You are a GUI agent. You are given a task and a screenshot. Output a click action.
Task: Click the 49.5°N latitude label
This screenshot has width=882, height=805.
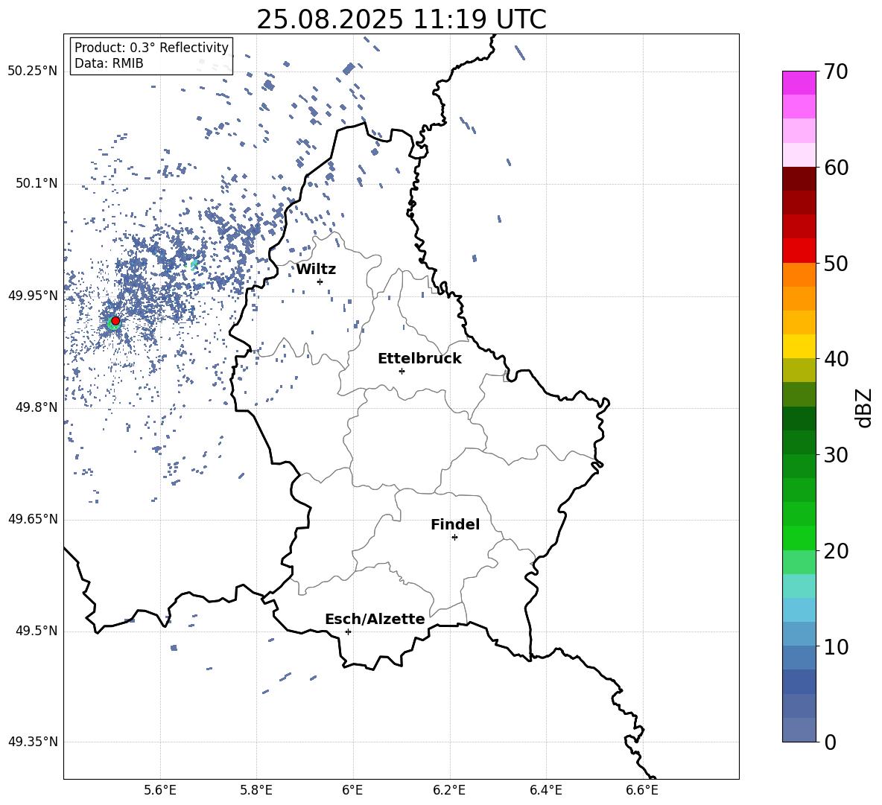click(37, 631)
